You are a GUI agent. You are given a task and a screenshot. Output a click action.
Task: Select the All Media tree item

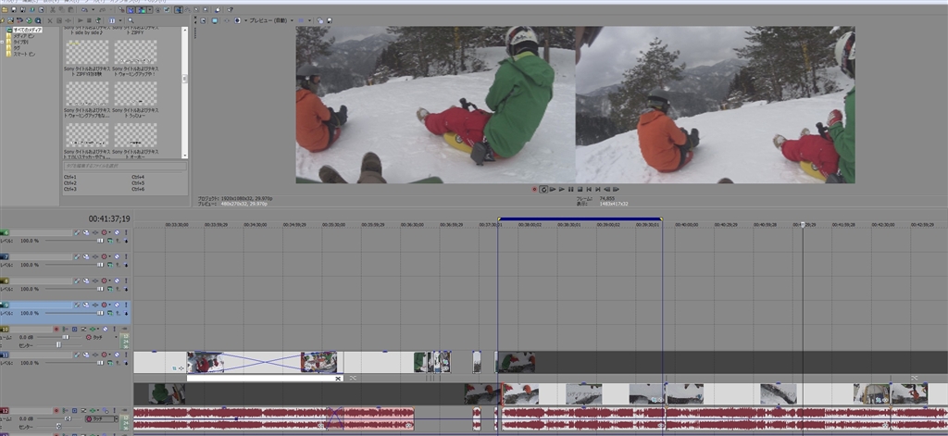pos(26,30)
